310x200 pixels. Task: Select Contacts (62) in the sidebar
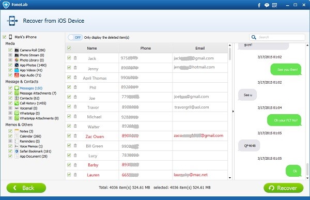coord(29,98)
